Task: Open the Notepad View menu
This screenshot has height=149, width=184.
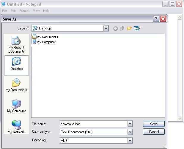Action: point(36,11)
